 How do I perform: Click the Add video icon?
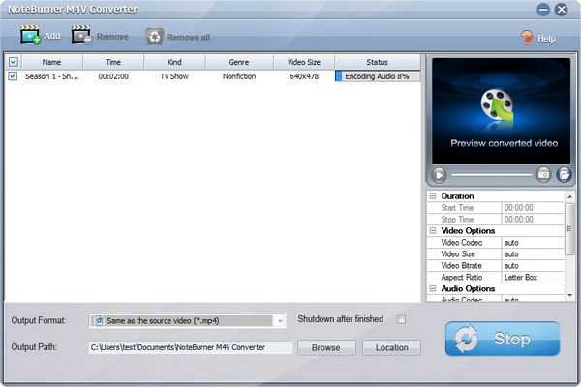[30, 35]
